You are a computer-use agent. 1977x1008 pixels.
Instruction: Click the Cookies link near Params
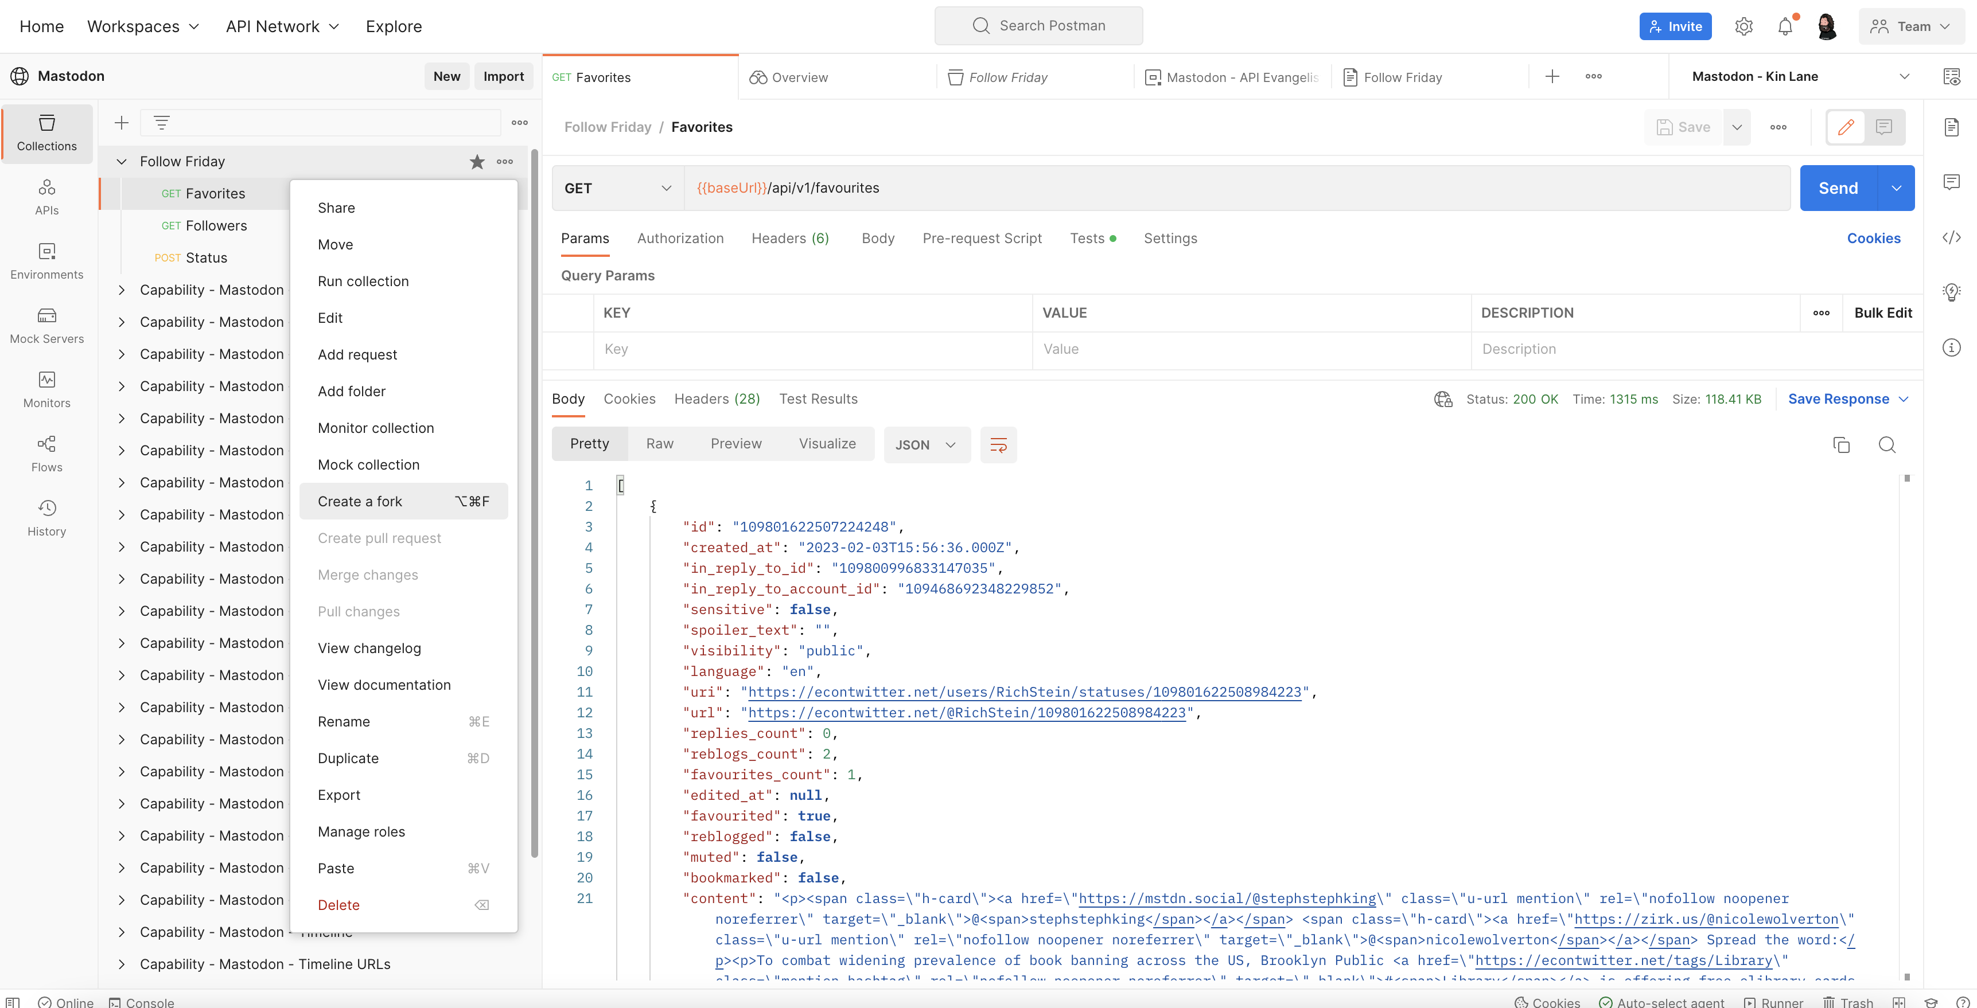(1873, 239)
